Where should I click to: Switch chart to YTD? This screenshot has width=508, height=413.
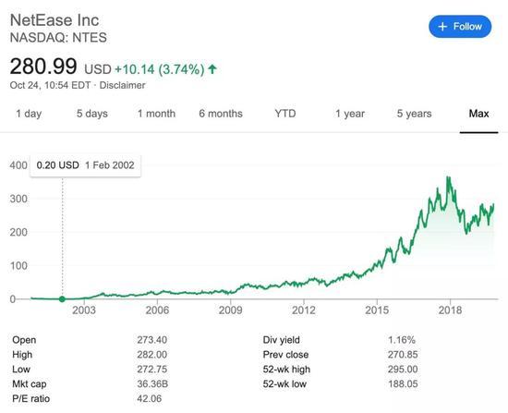285,114
